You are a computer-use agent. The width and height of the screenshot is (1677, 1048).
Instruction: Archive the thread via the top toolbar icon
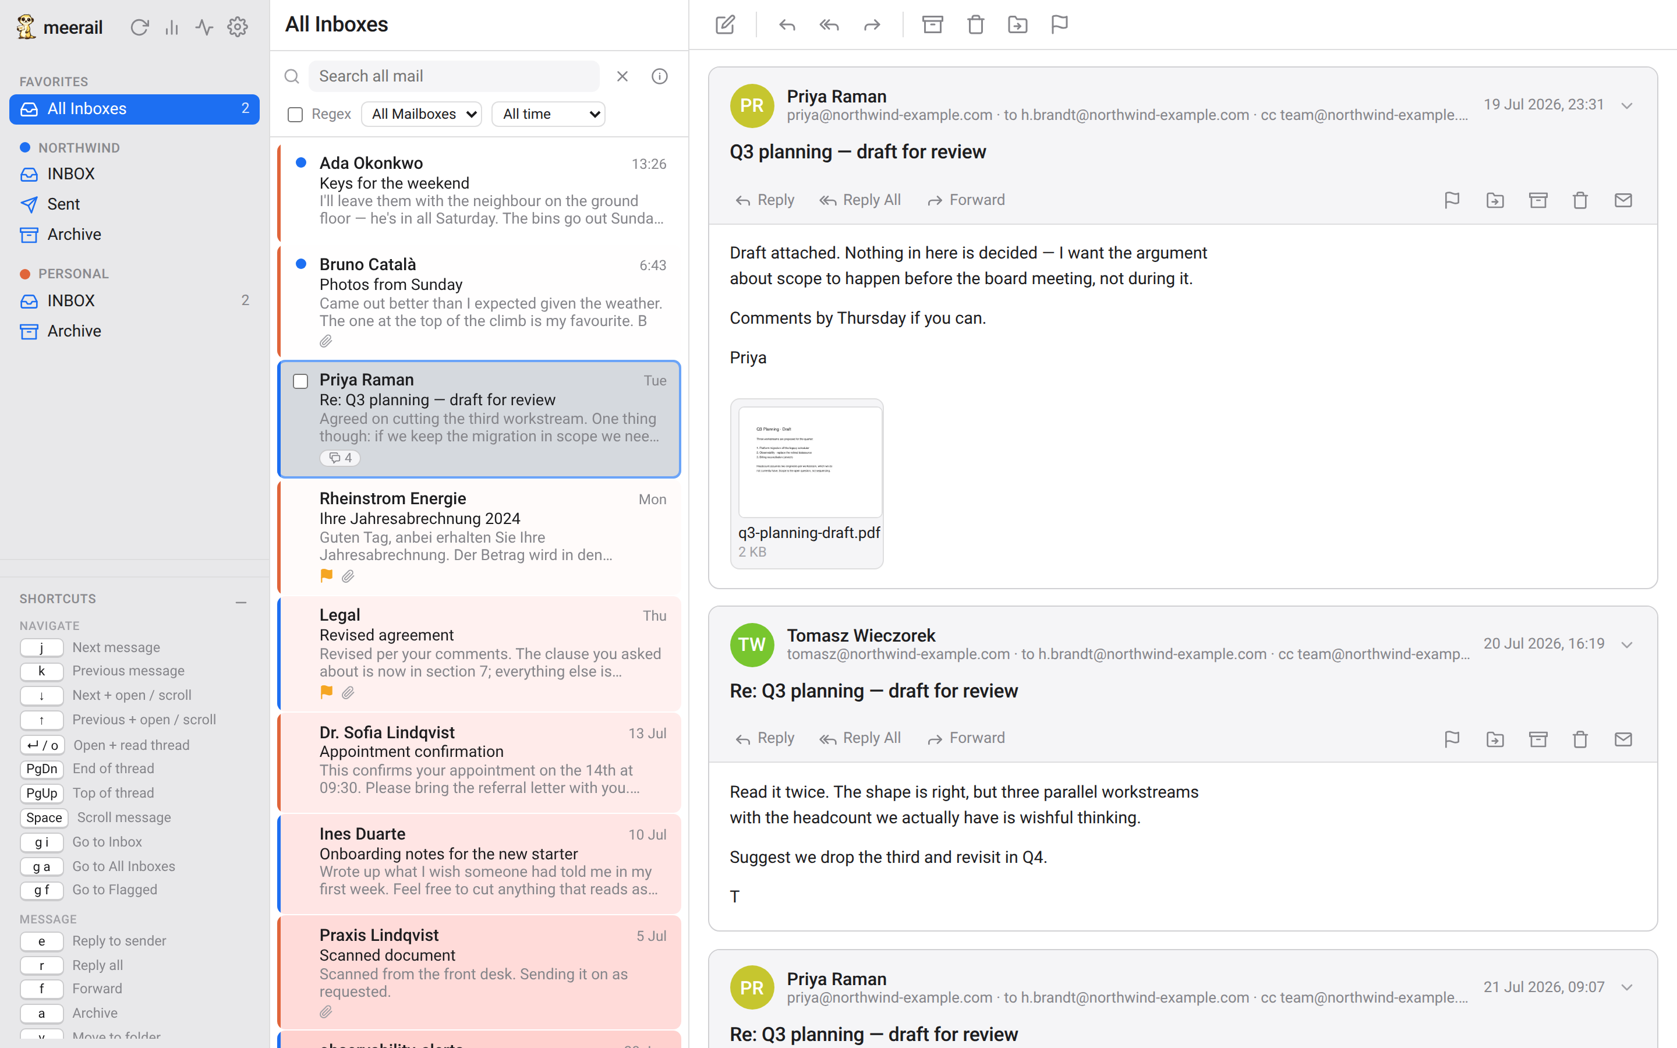point(933,25)
